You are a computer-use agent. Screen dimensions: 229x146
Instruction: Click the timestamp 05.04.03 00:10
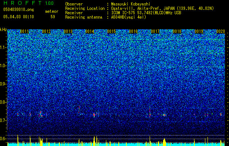tap(19, 17)
